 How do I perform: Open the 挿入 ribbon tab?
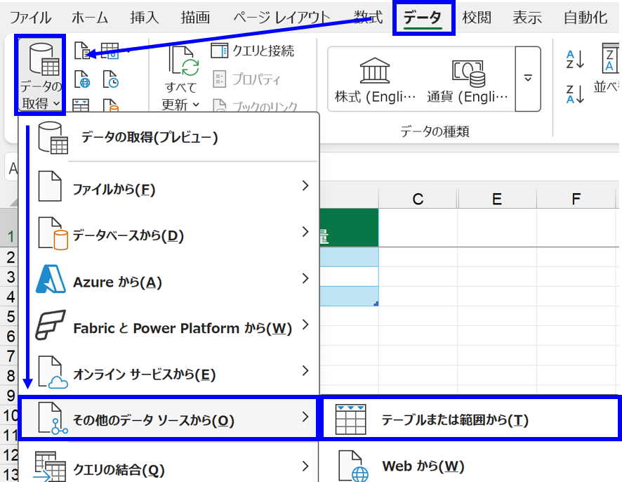(x=145, y=18)
